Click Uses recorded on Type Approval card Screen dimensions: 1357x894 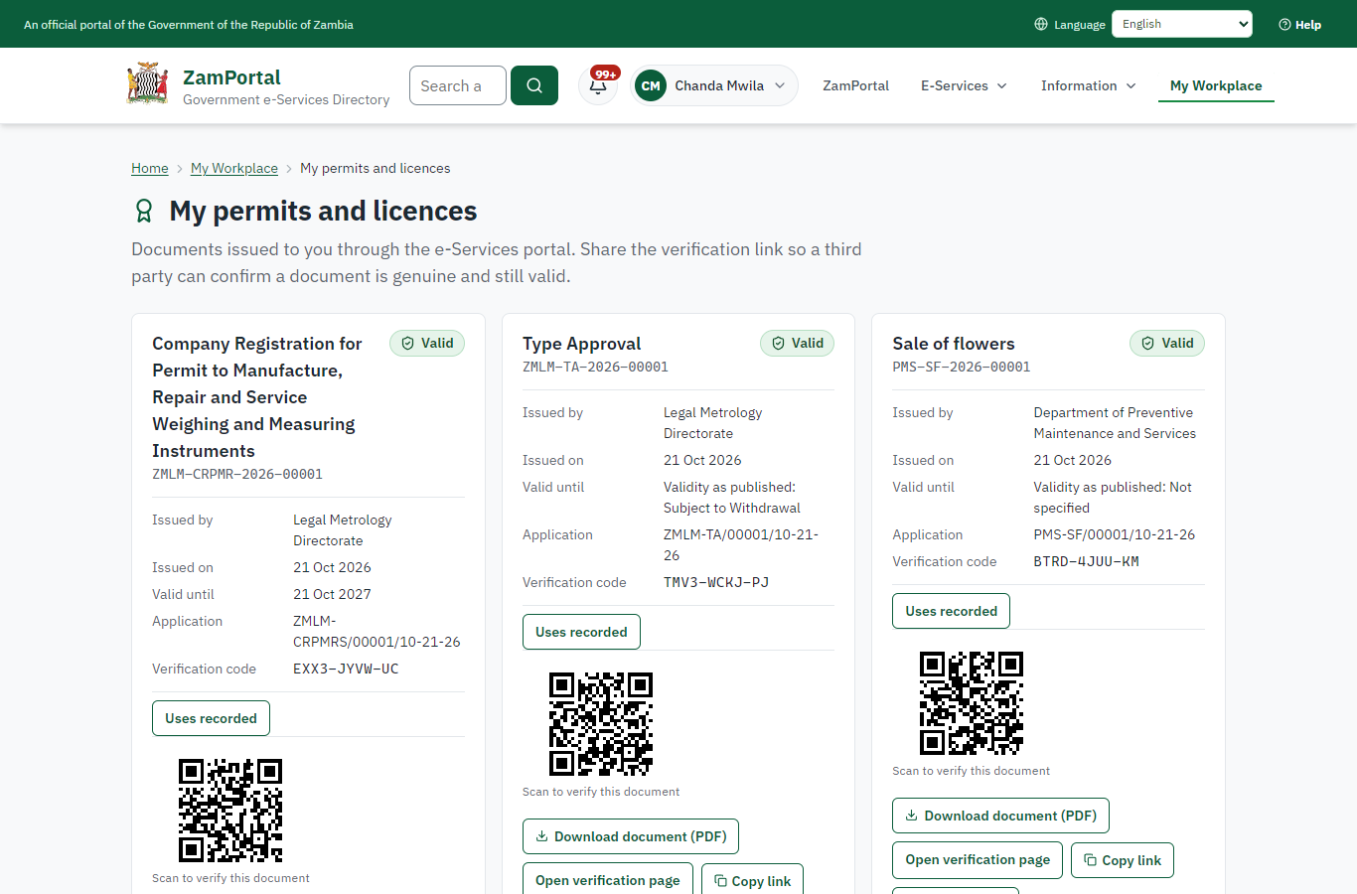[x=581, y=632]
